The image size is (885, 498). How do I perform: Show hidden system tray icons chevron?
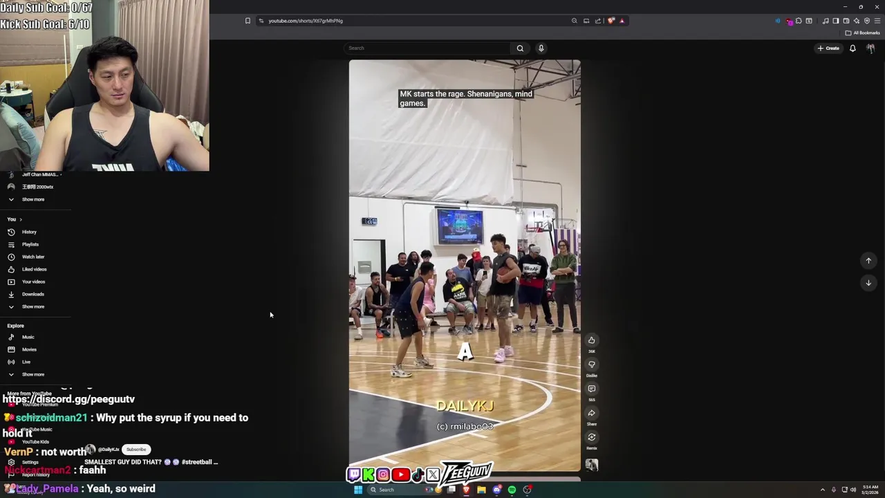click(x=822, y=490)
